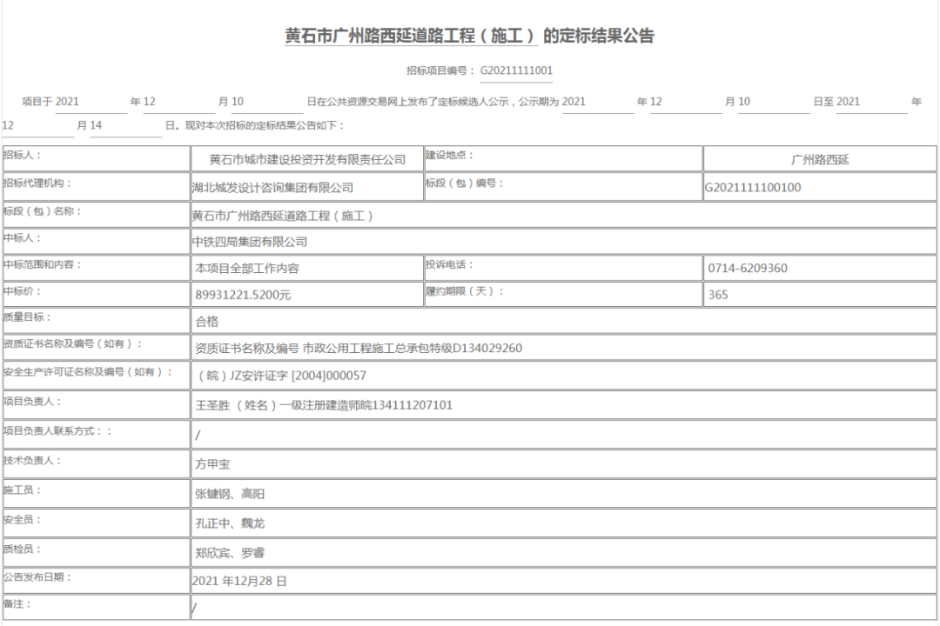Viewport: 940px width, 626px height.
Task: Click the 项目负责人联系方式 label
Action: pyautogui.click(x=57, y=430)
